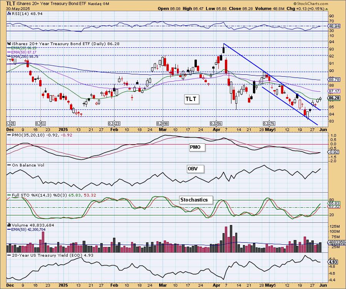Click the 53.32 stochastic value tag

click(334, 207)
